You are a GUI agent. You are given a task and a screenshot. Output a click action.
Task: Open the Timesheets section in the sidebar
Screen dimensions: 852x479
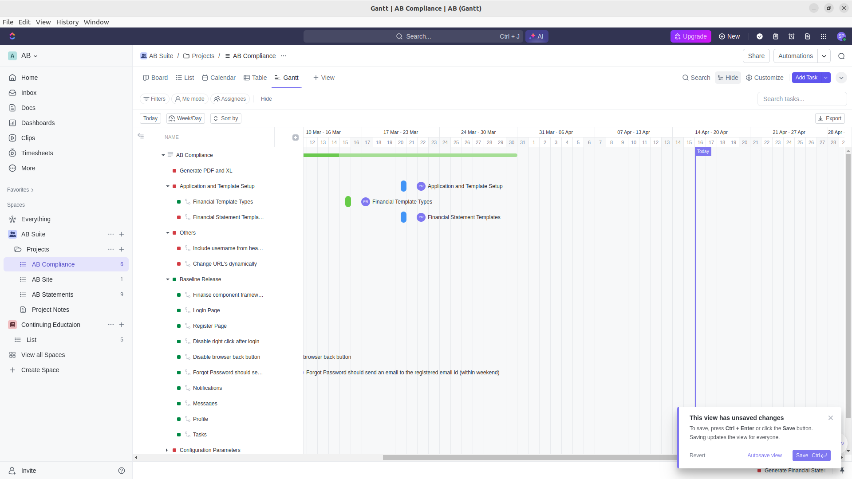(x=37, y=153)
